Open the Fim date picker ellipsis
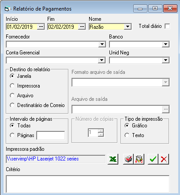Image resolution: width=180 pixels, height=195 pixels. (82, 27)
